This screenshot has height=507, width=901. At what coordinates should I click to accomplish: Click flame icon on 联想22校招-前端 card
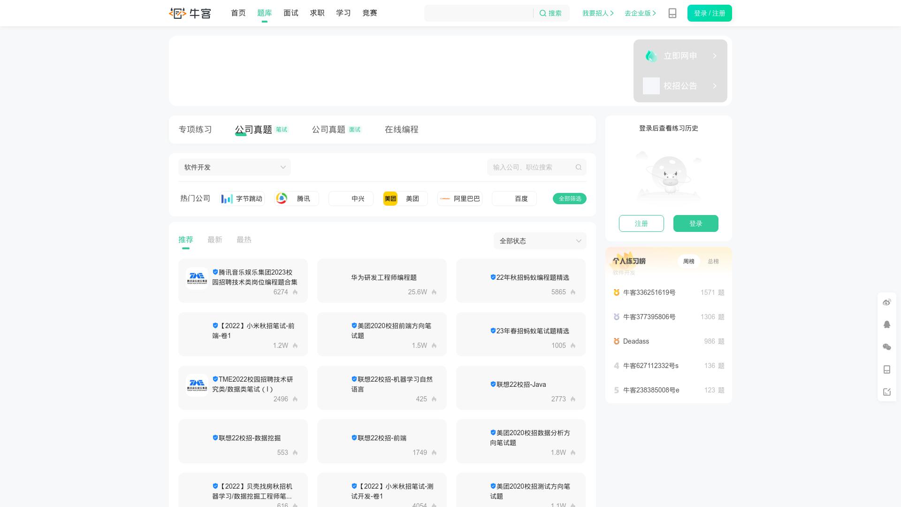pos(434,453)
